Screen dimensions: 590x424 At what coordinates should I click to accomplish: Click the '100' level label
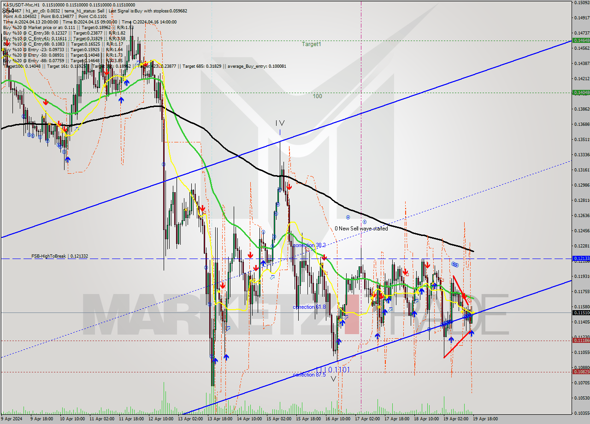(x=317, y=96)
